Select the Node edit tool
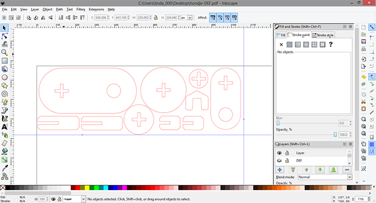This screenshot has height=203, width=376. [x=5, y=36]
